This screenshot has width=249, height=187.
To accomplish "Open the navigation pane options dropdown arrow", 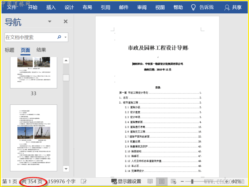I will [50, 22].
